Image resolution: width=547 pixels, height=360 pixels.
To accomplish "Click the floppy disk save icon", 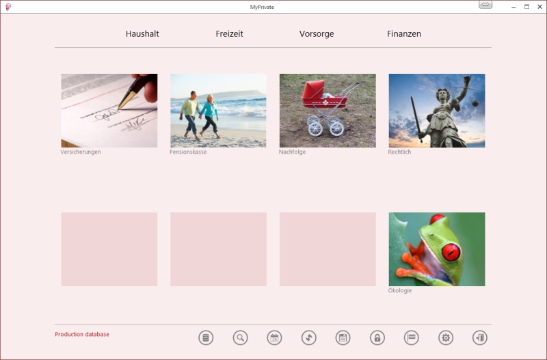I will [x=343, y=337].
